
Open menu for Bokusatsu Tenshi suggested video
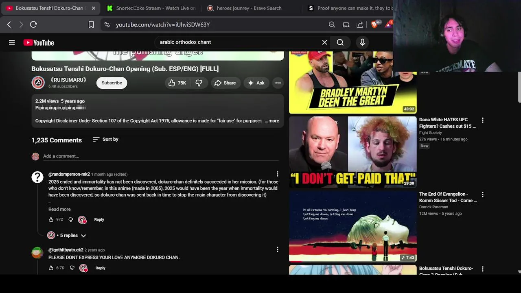482,269
